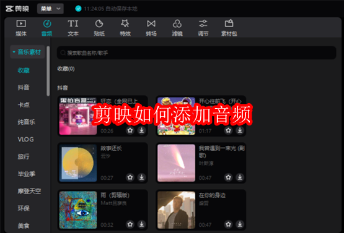Favorite the 00:26 song with star icon
The height and width of the screenshot is (233, 344).
[x=130, y=130]
